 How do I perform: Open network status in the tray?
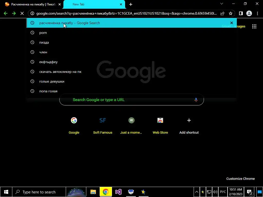click(x=209, y=192)
